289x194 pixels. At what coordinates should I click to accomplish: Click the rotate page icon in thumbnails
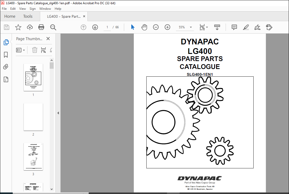(x=51, y=50)
